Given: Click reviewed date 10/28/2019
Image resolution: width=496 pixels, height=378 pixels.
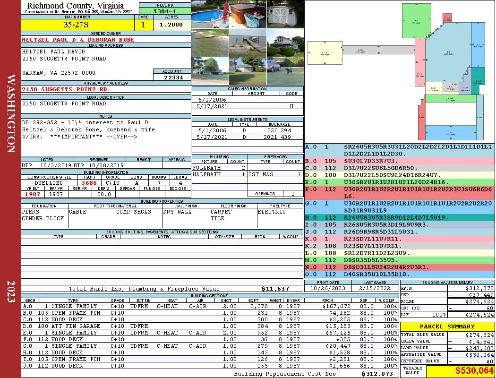Looking at the screenshot, I should click(x=106, y=165).
